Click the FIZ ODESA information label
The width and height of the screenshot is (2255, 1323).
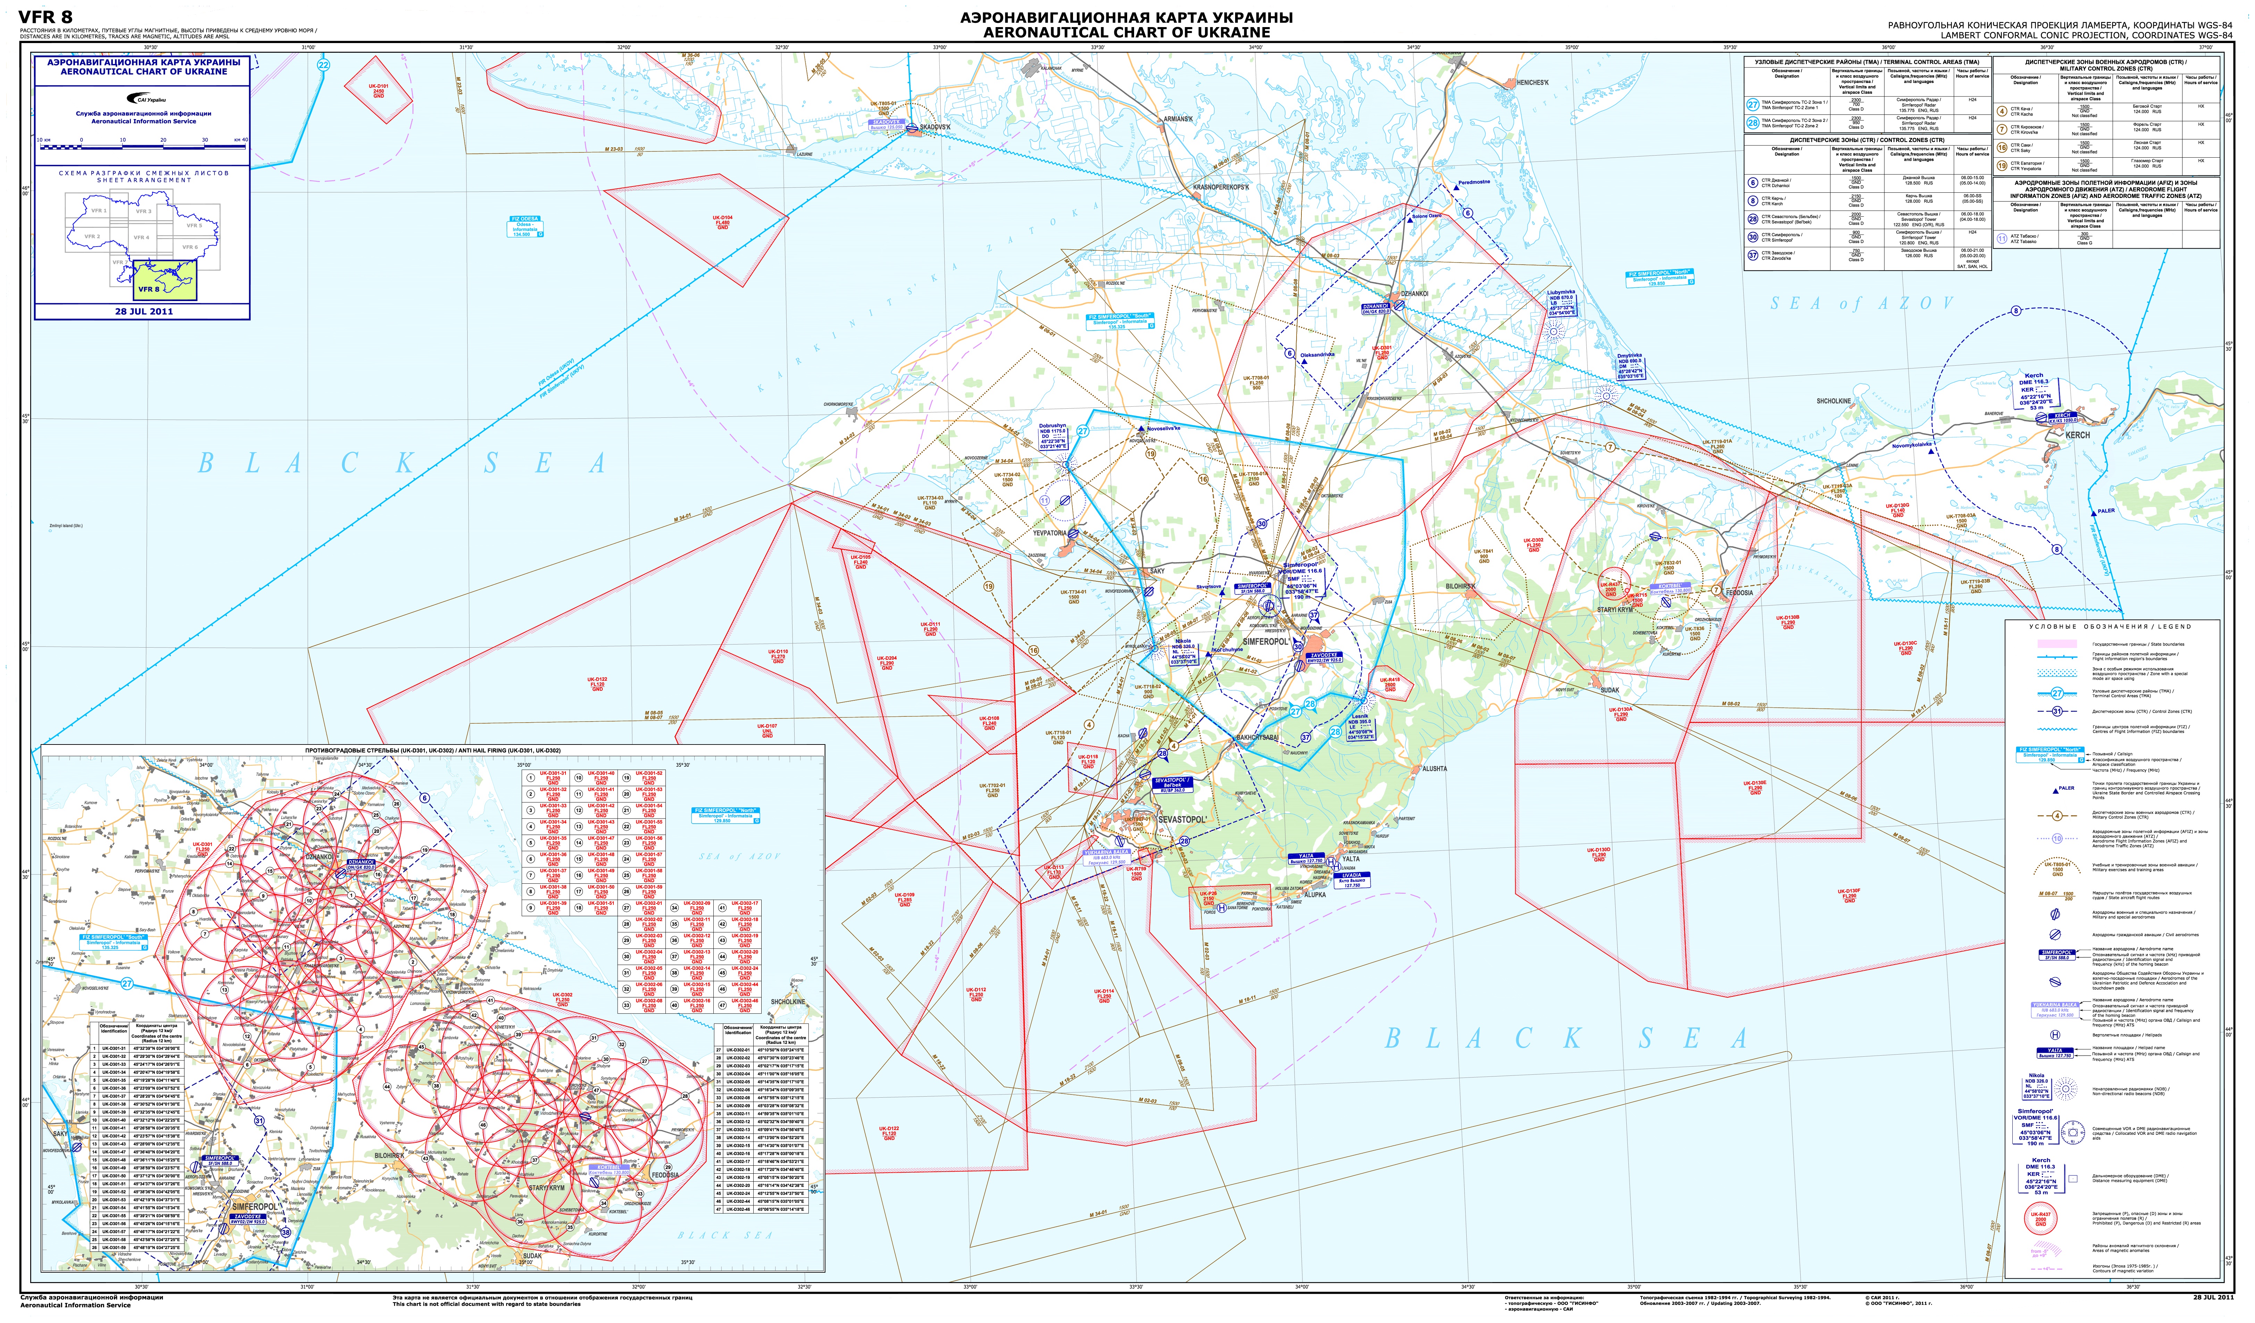pos(525,226)
